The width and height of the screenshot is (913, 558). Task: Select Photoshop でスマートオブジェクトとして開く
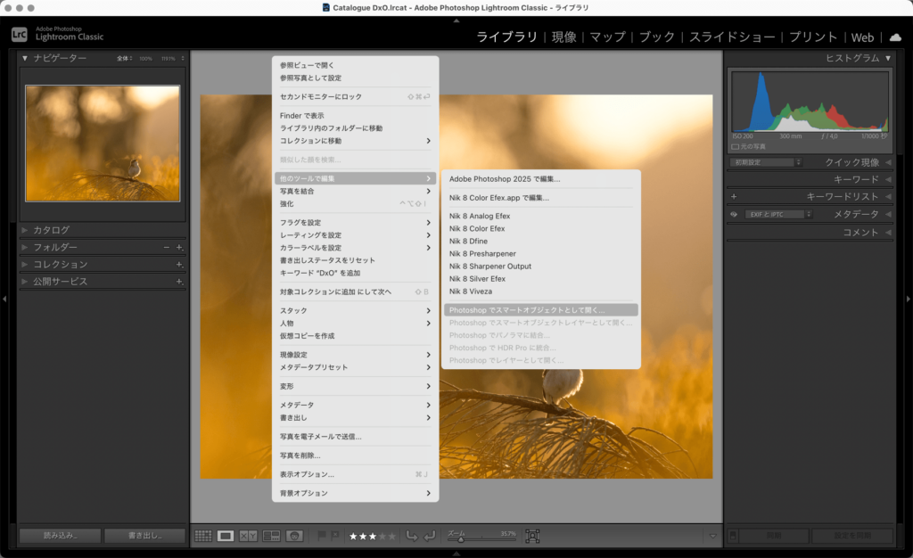[541, 310]
